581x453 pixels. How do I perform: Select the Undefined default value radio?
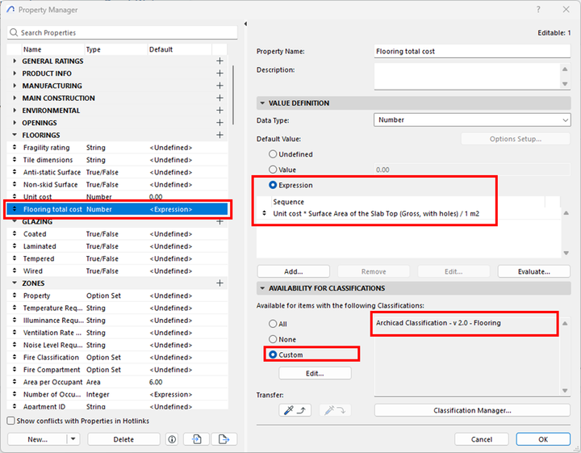tap(273, 154)
